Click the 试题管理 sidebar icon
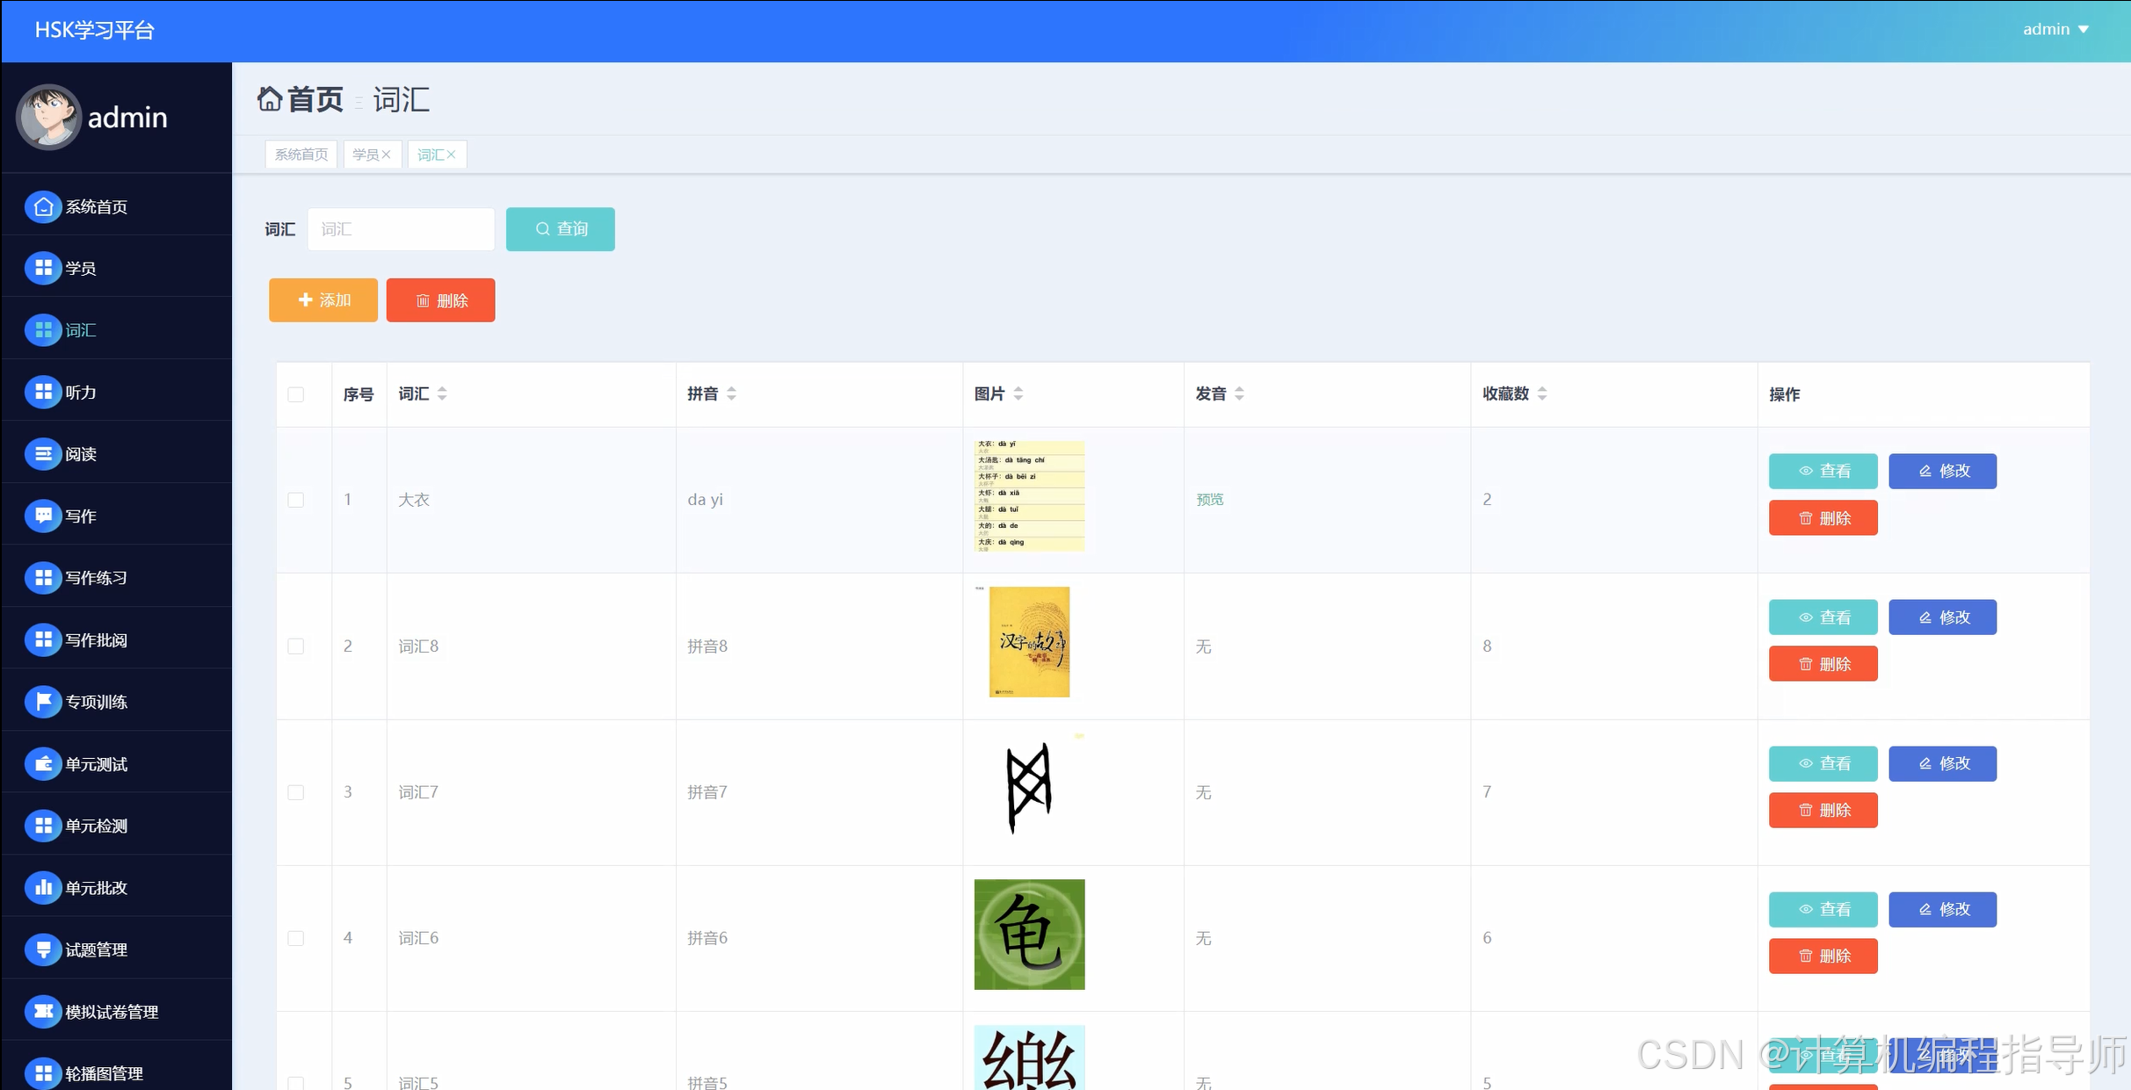Viewport: 2131px width, 1090px height. point(42,949)
